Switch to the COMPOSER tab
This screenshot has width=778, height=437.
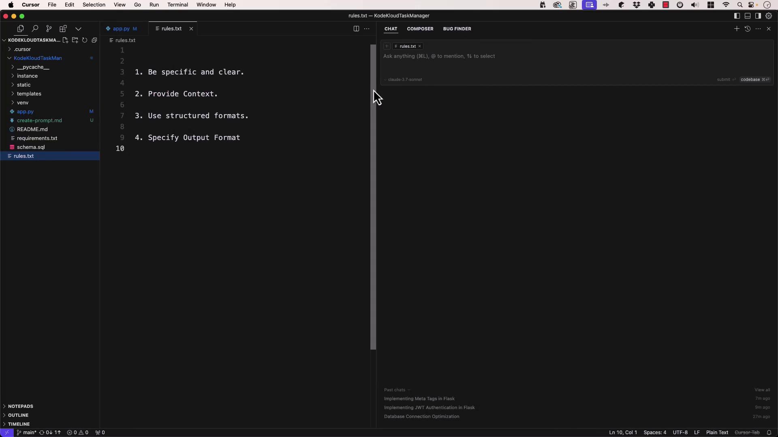point(420,29)
